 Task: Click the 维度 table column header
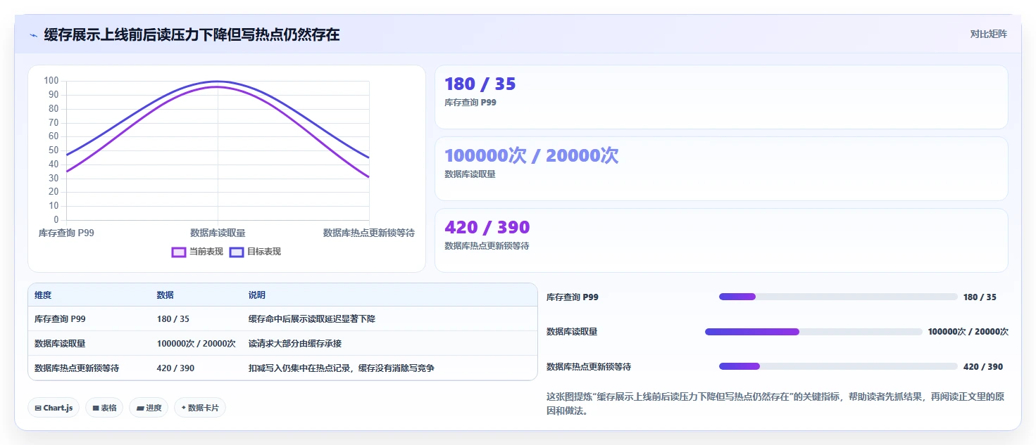point(89,295)
